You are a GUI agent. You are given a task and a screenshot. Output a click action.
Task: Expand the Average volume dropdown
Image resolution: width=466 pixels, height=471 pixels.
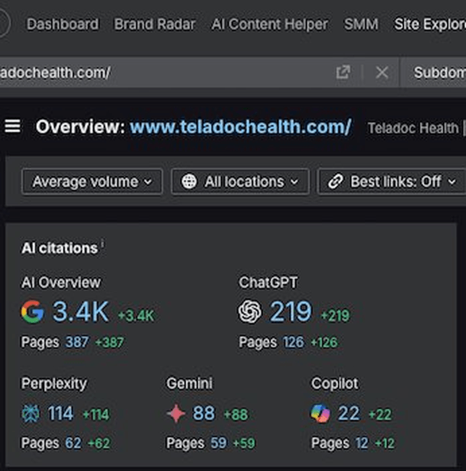pos(92,182)
